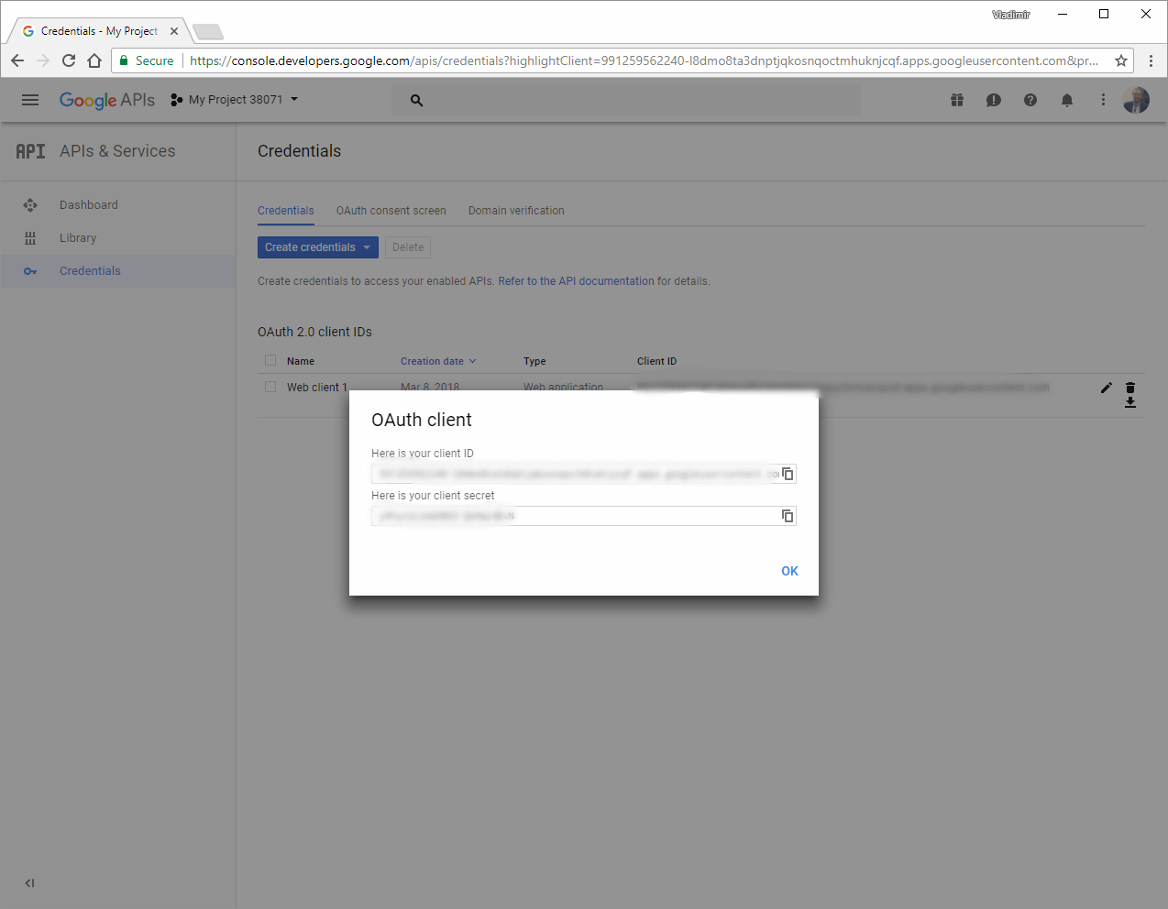Click the Credentials key icon
Image resolution: width=1168 pixels, height=909 pixels.
coord(30,271)
